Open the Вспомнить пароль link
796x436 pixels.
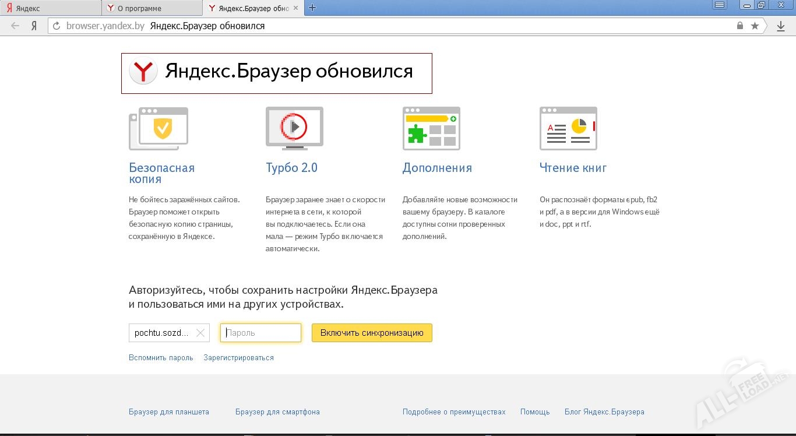click(x=161, y=357)
